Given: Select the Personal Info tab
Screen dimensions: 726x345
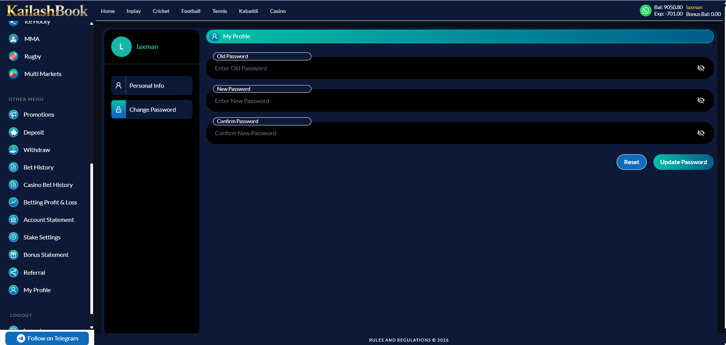Looking at the screenshot, I should click(152, 85).
